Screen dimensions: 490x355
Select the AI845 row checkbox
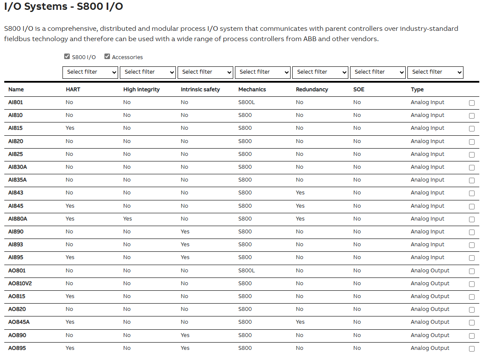coord(472,206)
